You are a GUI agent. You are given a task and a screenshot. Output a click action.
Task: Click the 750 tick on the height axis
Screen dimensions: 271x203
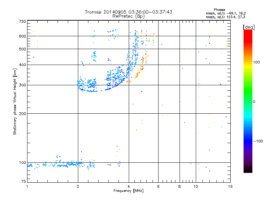pyautogui.click(x=22, y=21)
